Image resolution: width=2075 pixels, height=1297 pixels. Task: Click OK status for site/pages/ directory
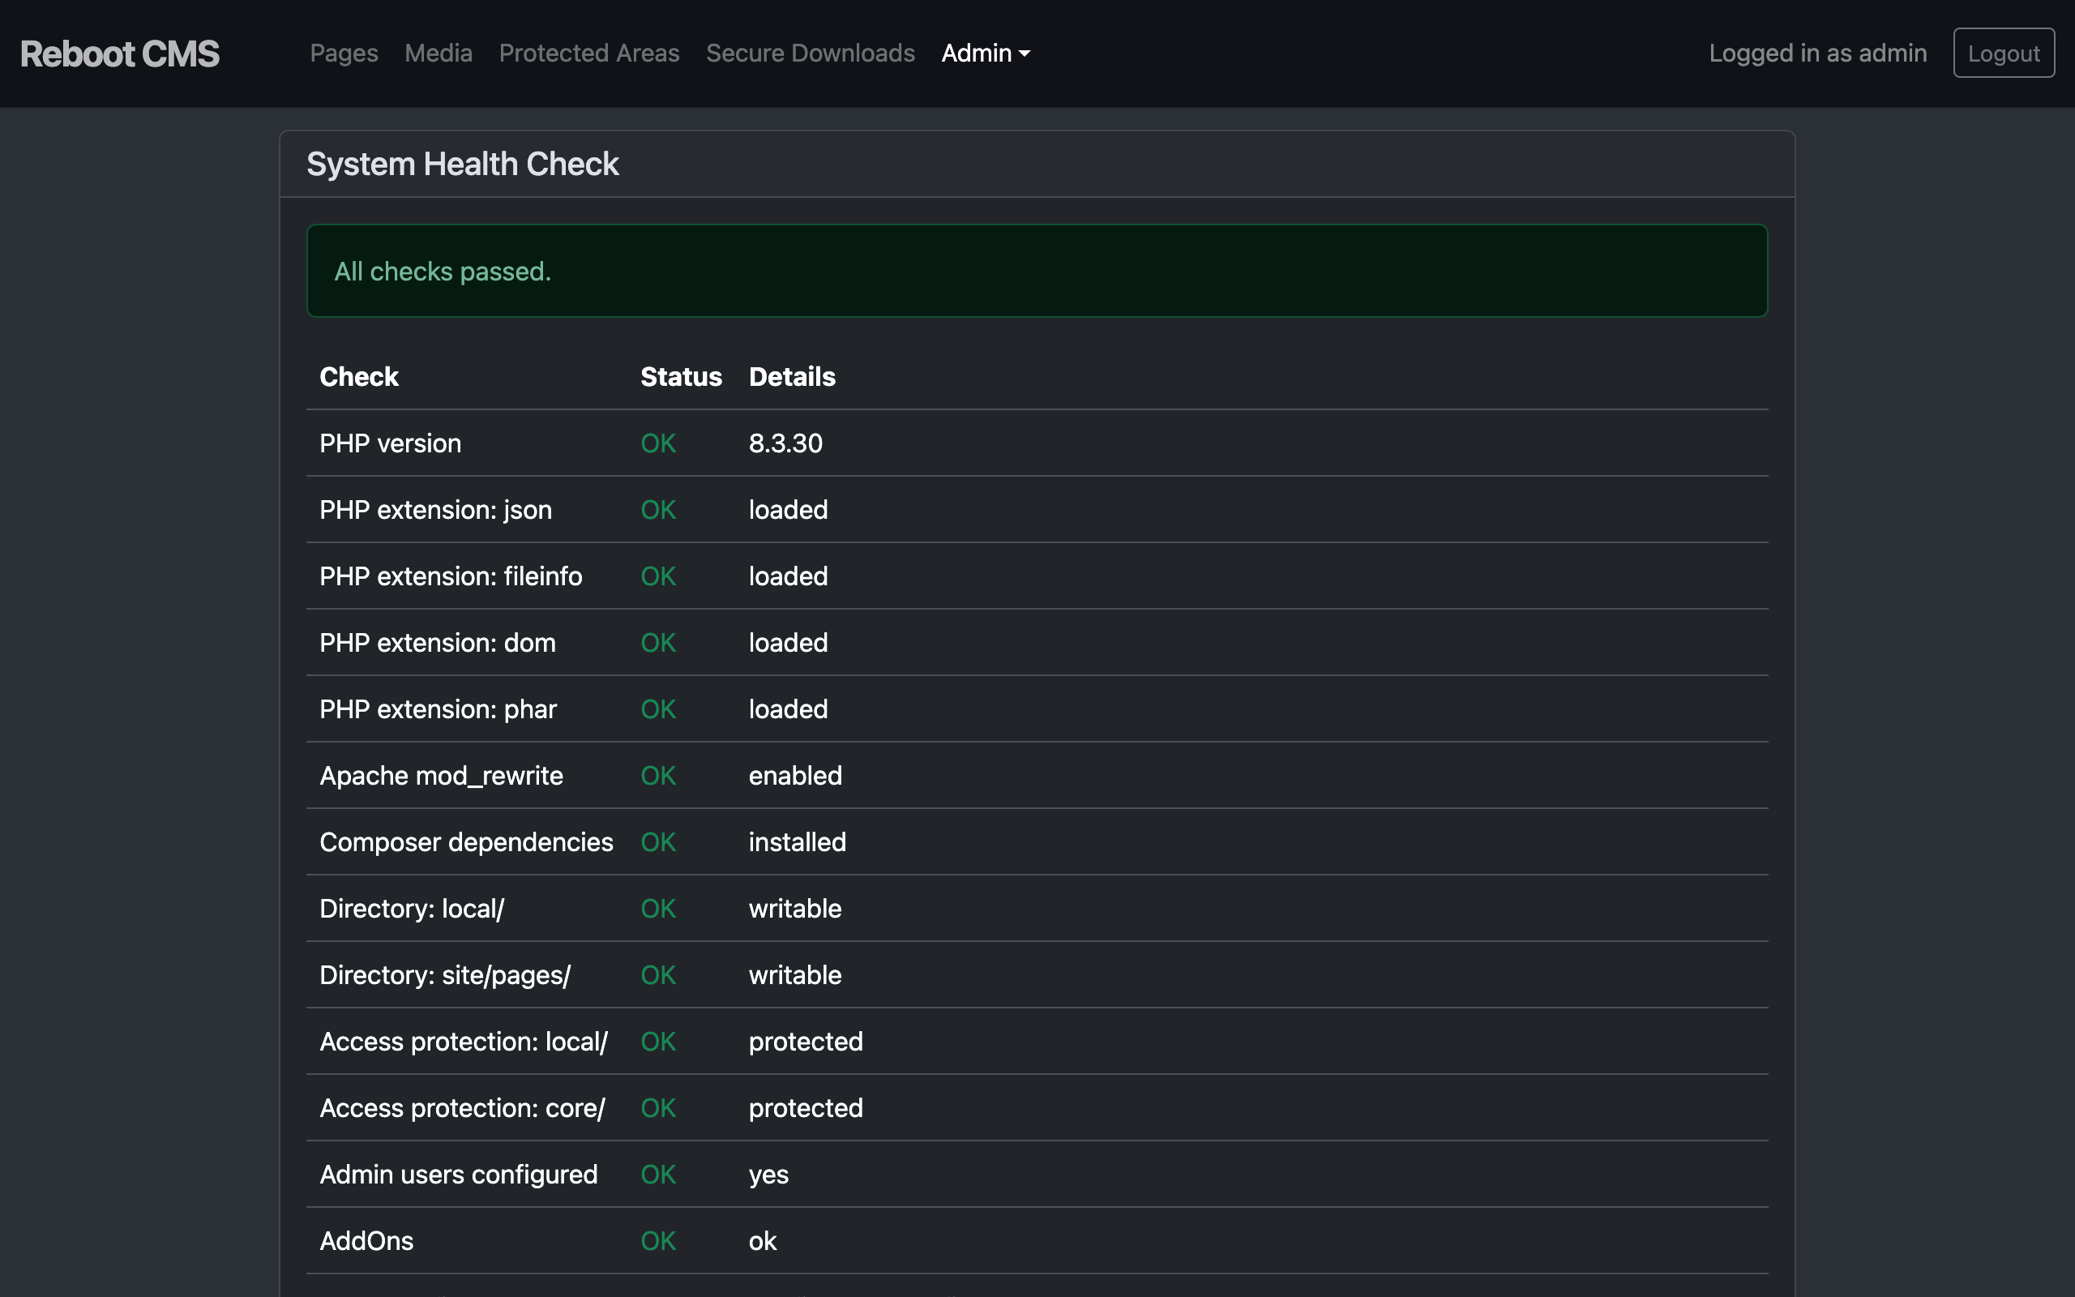[x=658, y=975]
